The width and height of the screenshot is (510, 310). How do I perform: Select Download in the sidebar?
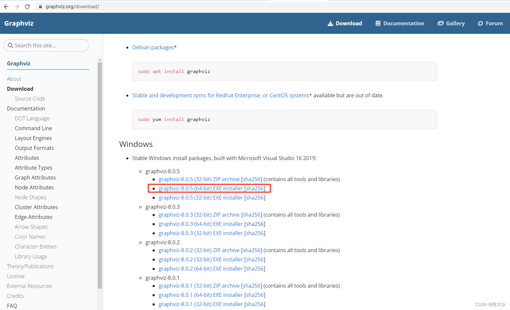pyautogui.click(x=20, y=89)
